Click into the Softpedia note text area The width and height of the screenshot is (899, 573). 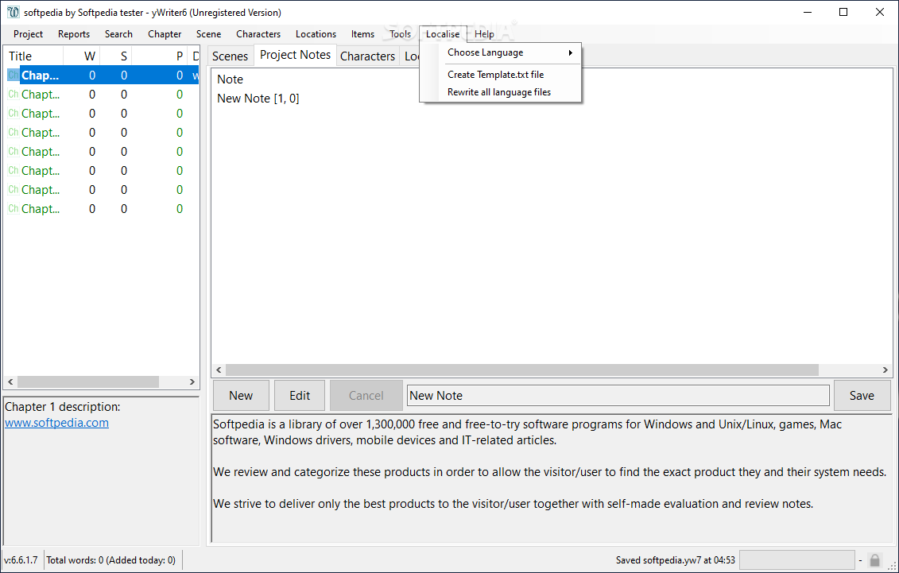pyautogui.click(x=552, y=478)
